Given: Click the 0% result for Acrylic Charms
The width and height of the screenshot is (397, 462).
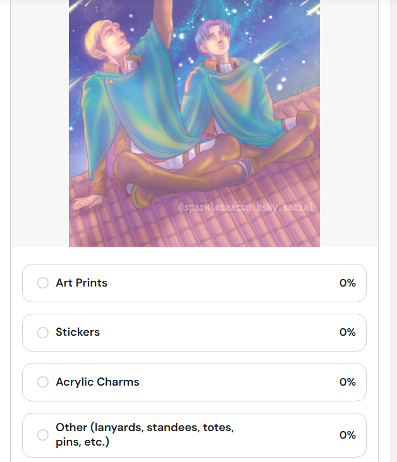Looking at the screenshot, I should click(x=347, y=382).
